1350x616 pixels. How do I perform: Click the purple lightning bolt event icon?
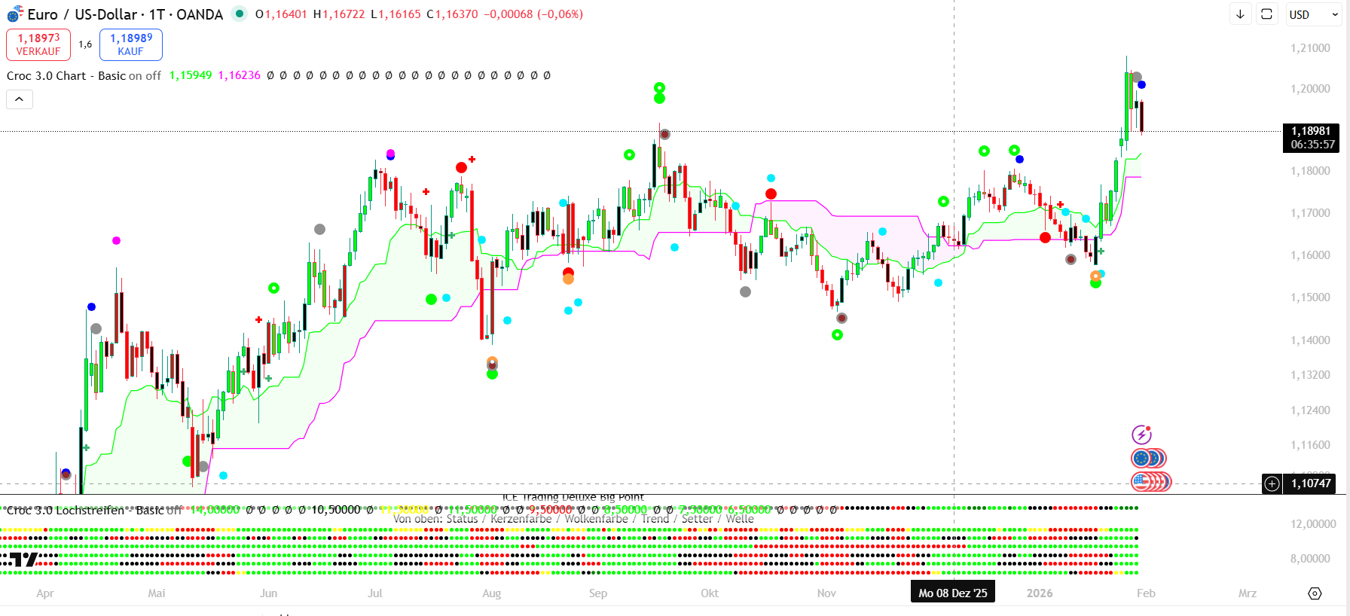(1141, 435)
